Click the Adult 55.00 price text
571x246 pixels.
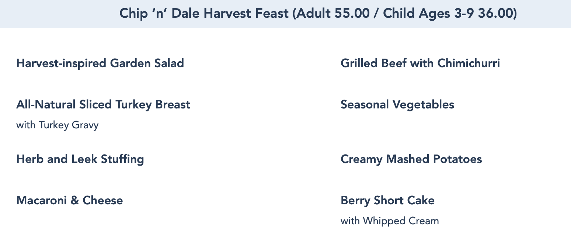333,14
